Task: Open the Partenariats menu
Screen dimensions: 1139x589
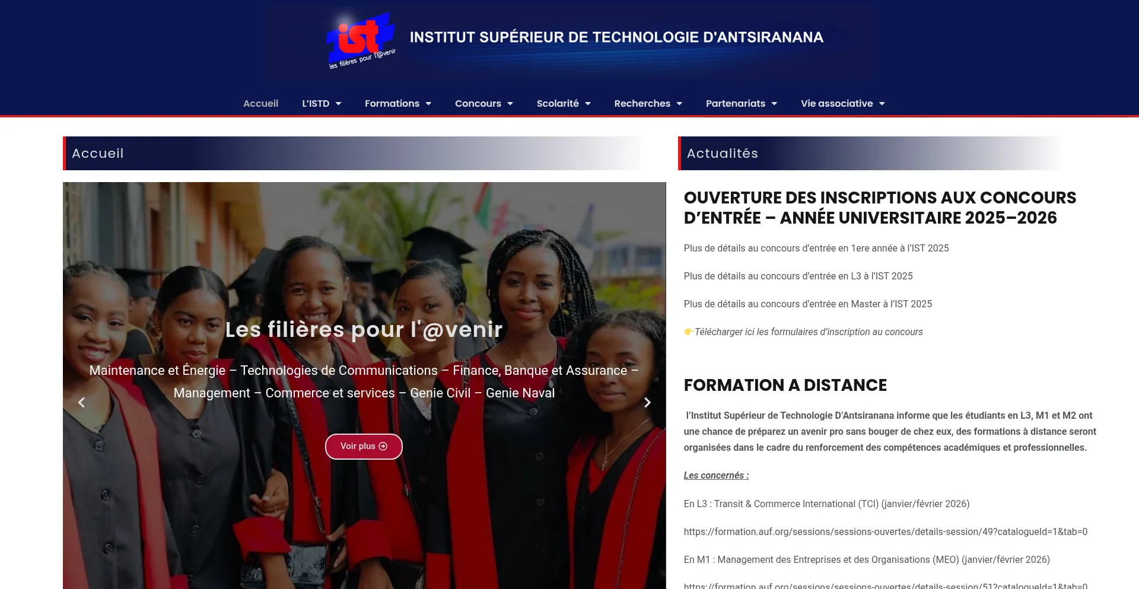Action: click(742, 104)
